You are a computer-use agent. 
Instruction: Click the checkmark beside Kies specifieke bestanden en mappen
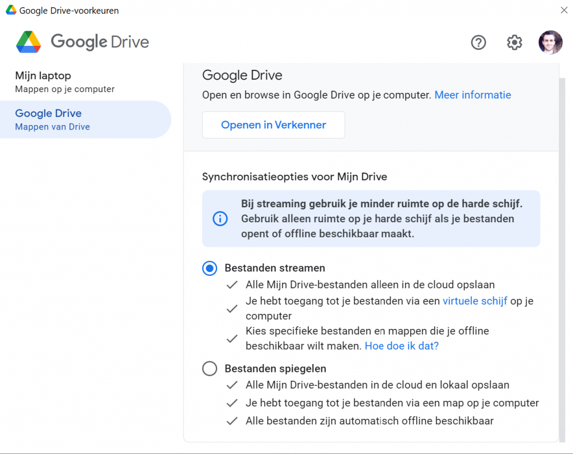click(232, 339)
